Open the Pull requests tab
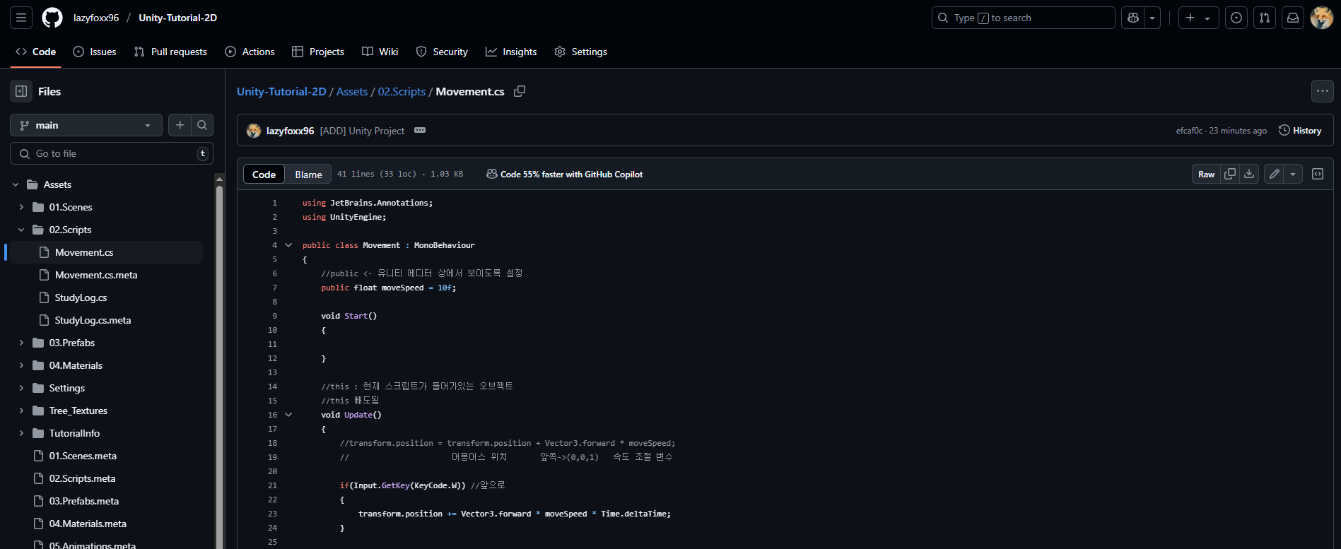This screenshot has width=1341, height=549. (170, 52)
